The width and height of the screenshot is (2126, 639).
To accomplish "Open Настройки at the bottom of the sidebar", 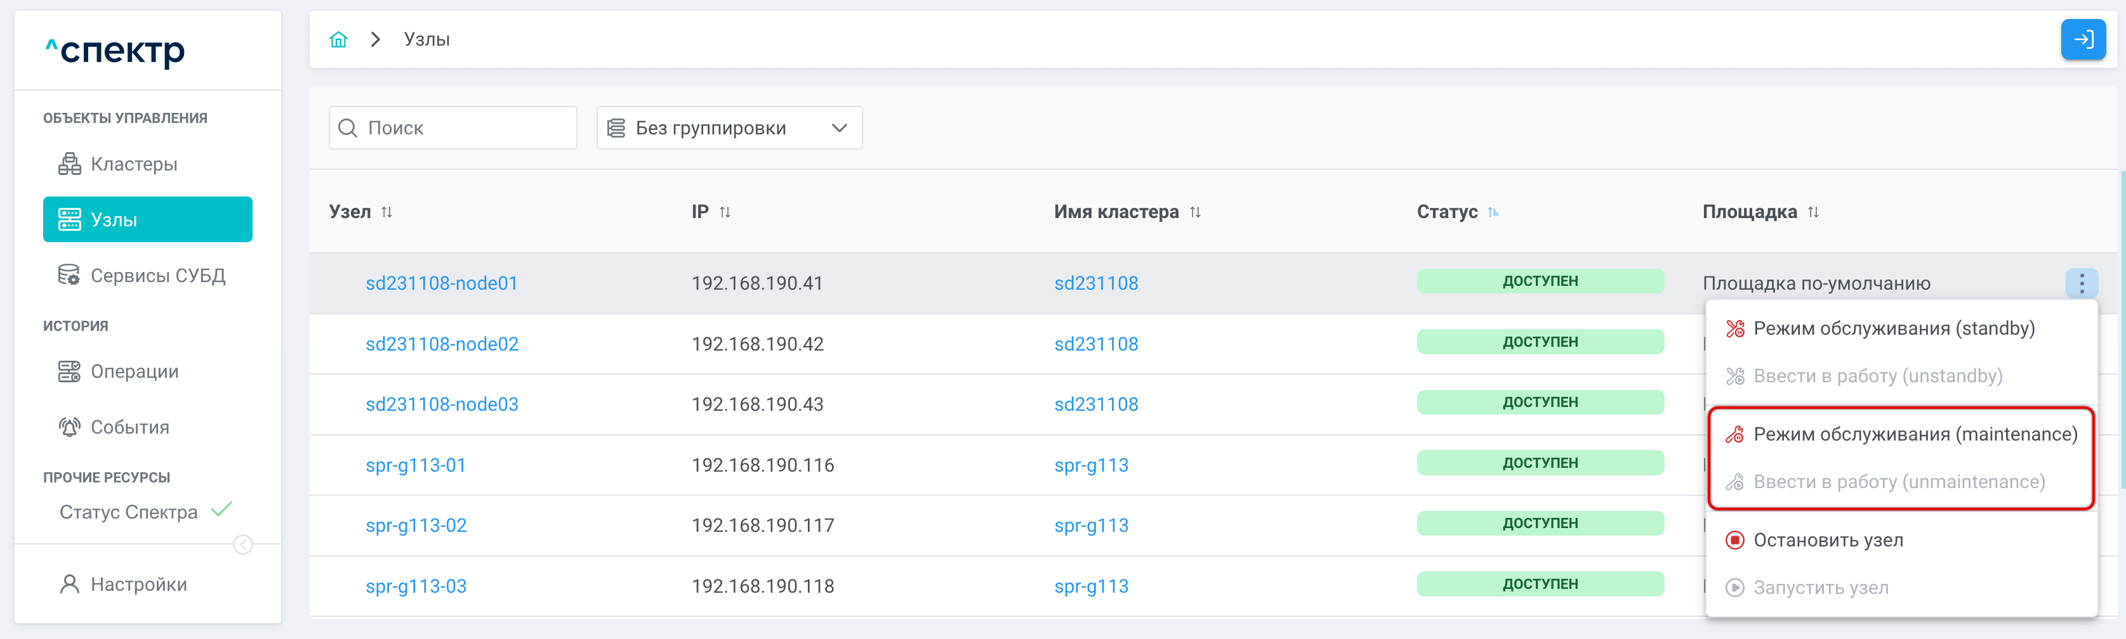I will 138,584.
